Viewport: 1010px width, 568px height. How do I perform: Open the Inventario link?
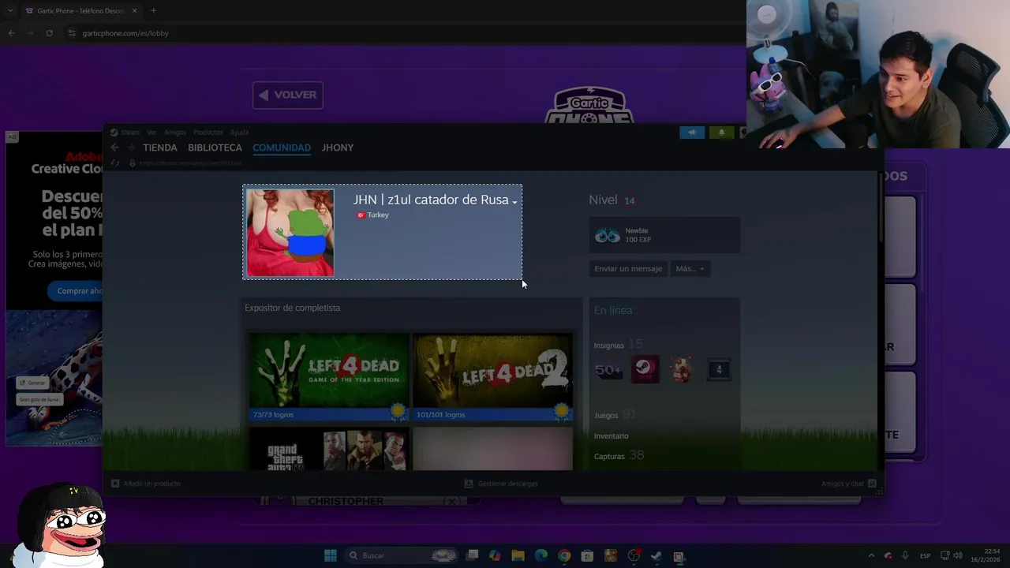pos(612,436)
